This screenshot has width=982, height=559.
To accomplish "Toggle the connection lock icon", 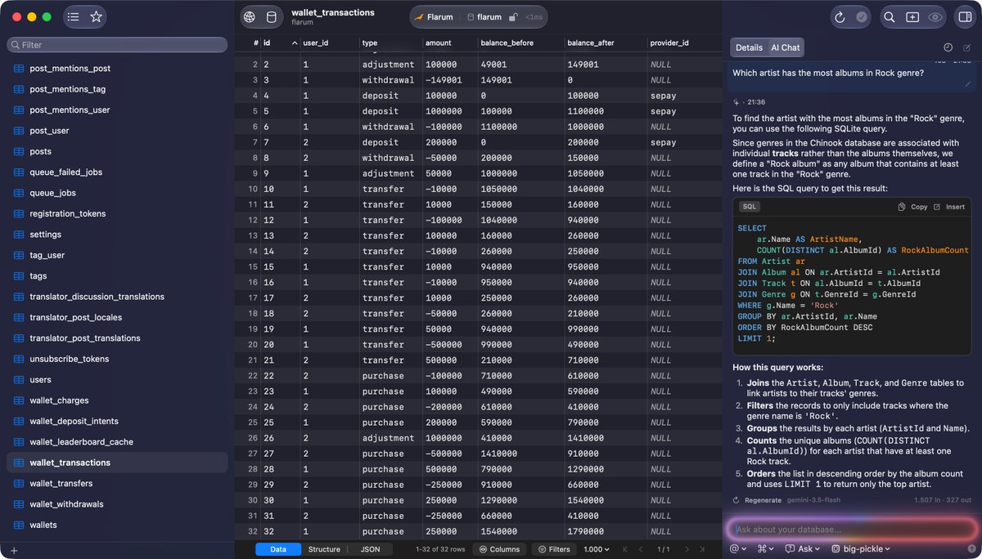I will [513, 16].
